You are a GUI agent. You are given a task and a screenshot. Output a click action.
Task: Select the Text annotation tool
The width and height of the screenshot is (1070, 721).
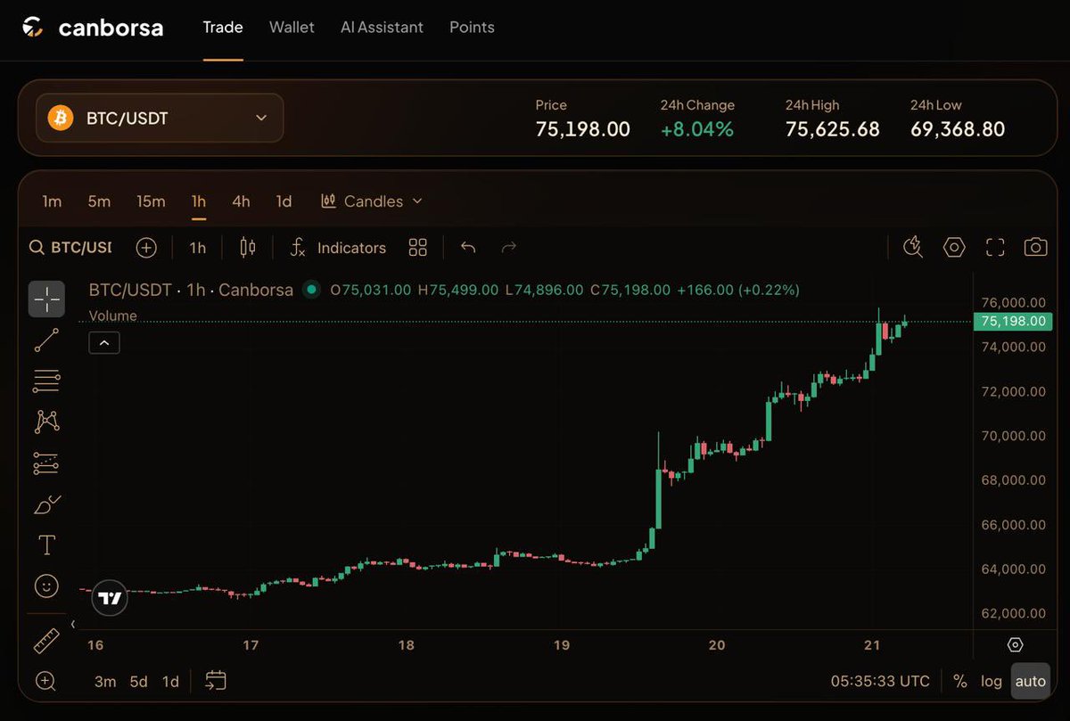[x=46, y=545]
